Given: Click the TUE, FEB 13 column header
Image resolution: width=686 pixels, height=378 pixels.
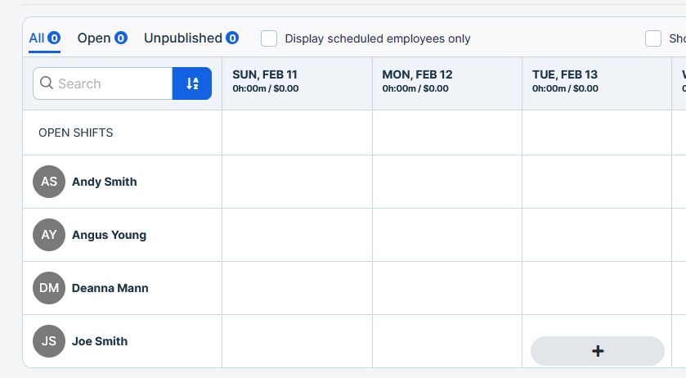Looking at the screenshot, I should pos(597,83).
